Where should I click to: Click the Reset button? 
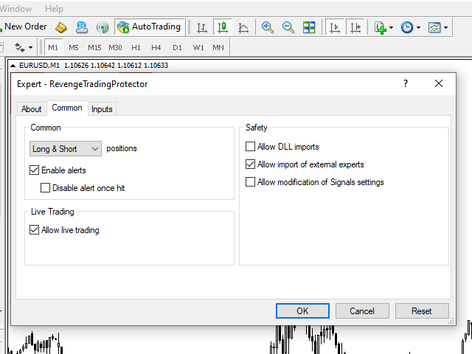pos(422,311)
